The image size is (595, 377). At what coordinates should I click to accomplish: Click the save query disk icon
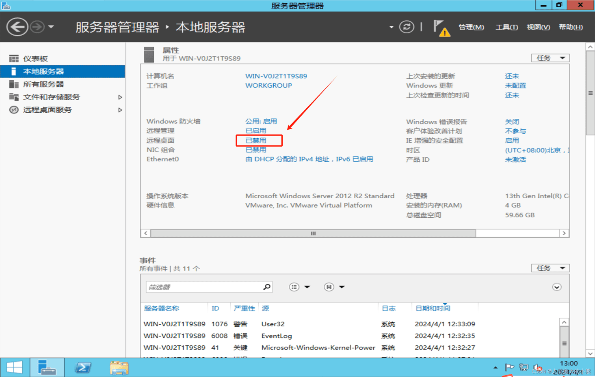329,287
